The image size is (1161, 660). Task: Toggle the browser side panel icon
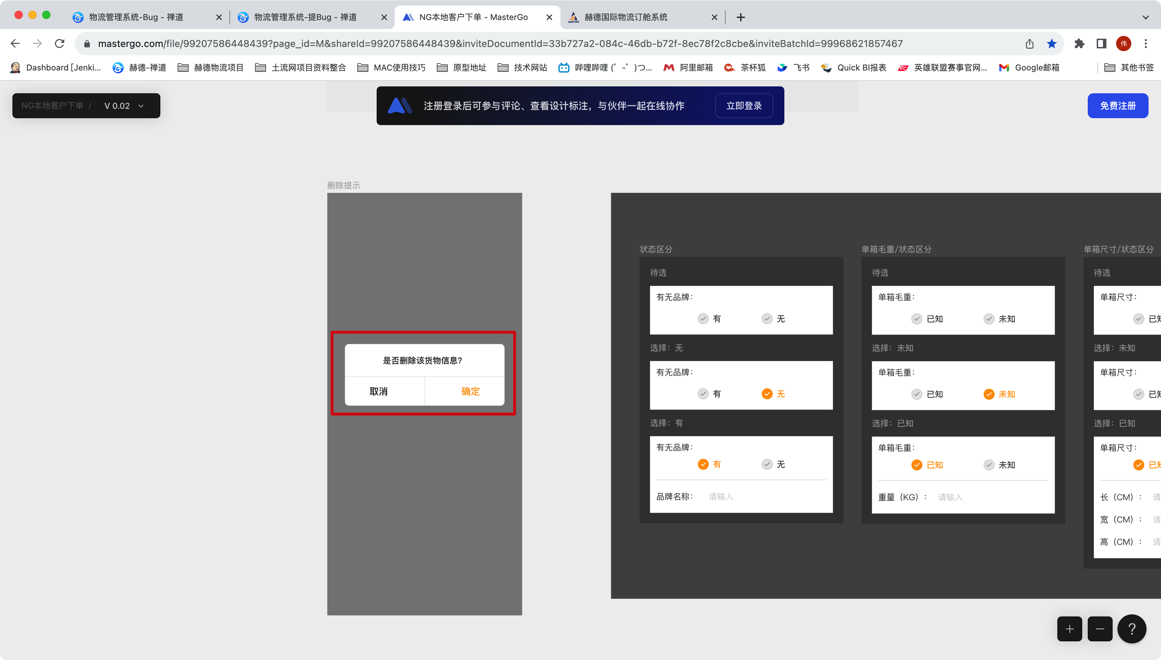pos(1101,44)
